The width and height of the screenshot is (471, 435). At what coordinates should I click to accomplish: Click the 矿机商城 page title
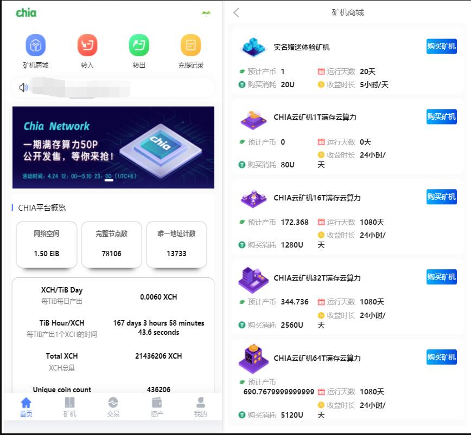click(347, 12)
